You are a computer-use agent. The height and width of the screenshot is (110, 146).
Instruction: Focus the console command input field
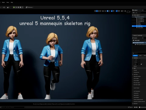13,107
